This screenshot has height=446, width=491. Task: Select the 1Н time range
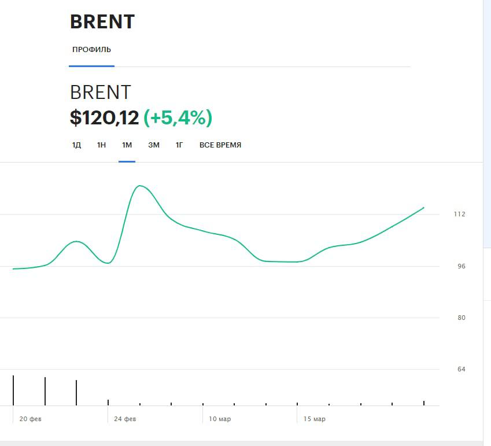point(101,145)
